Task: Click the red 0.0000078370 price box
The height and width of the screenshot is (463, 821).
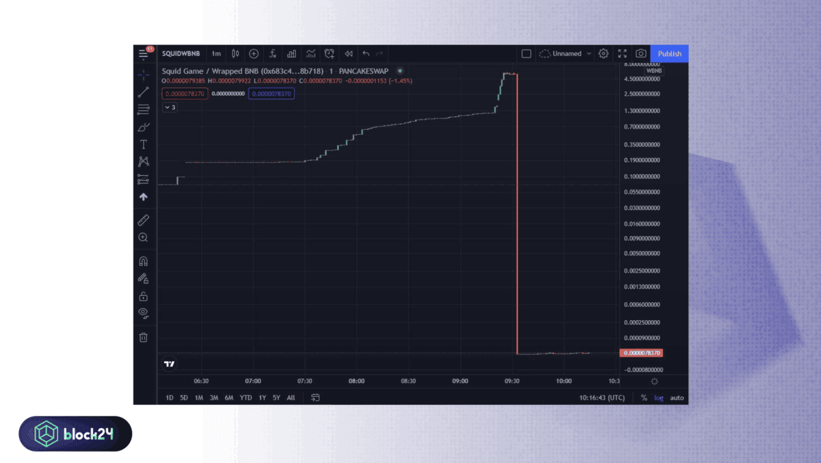Action: point(185,94)
